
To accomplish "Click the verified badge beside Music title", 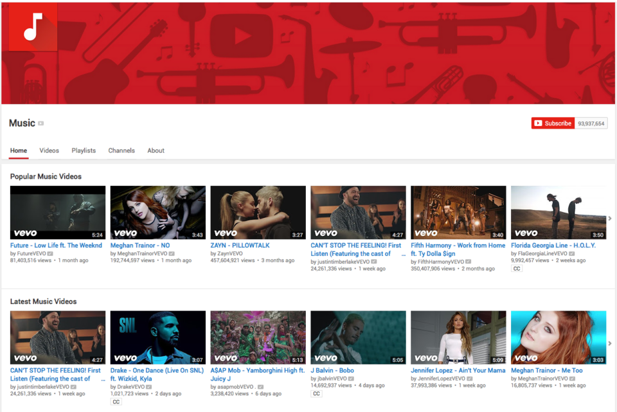I will (x=41, y=123).
